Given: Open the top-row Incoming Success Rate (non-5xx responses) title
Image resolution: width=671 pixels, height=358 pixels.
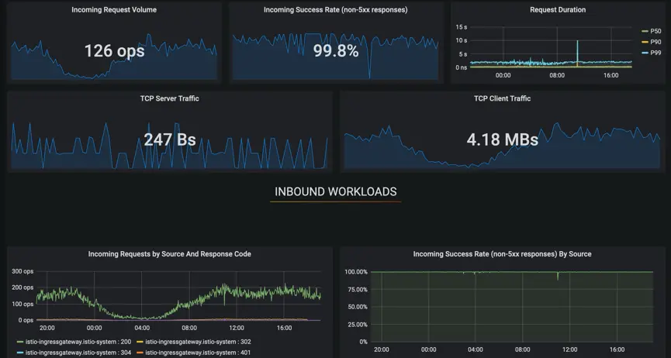Looking at the screenshot, I should [335, 9].
